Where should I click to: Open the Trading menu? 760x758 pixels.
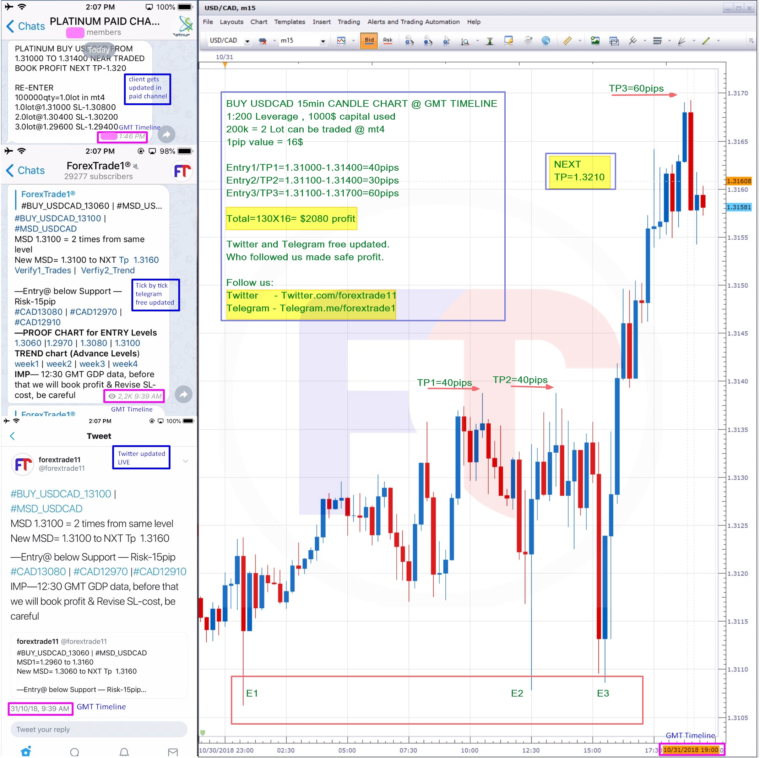[348, 22]
